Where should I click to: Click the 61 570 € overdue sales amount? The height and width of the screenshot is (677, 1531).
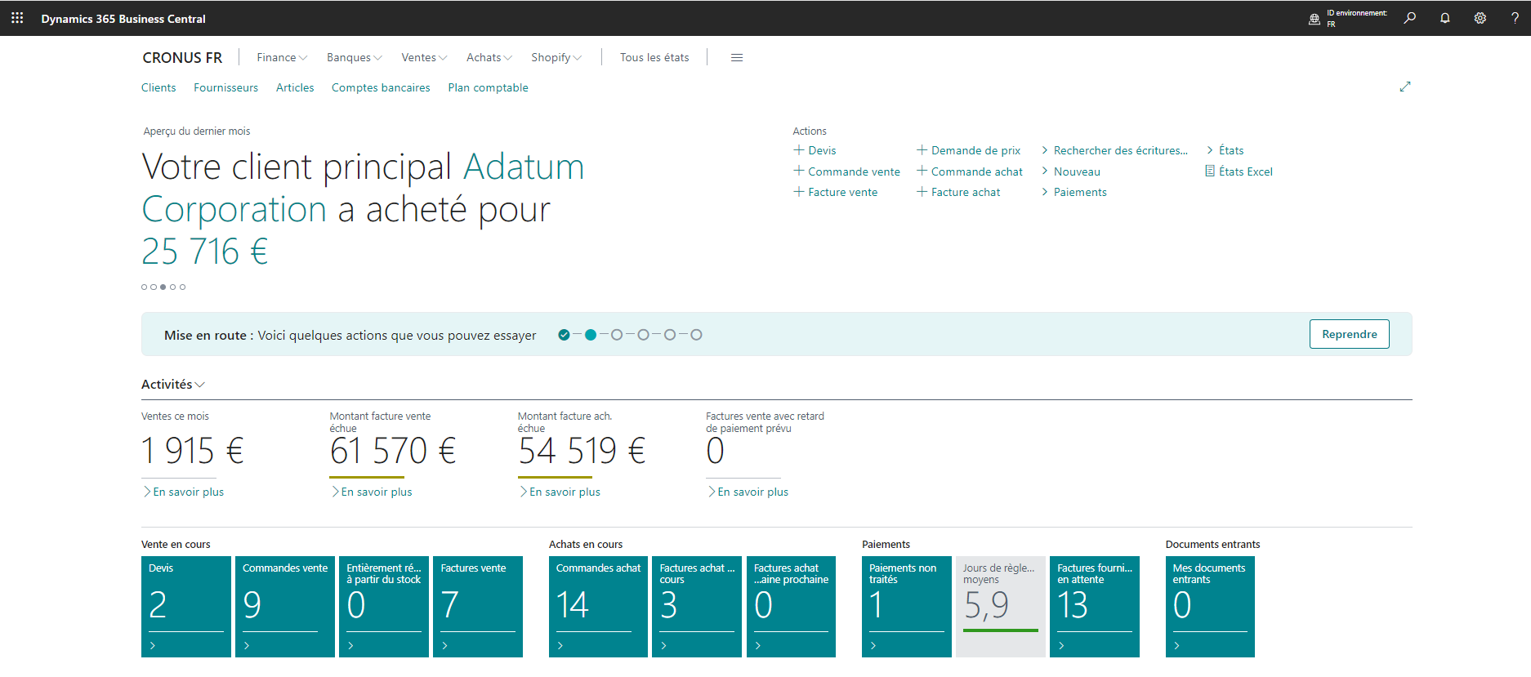click(x=393, y=451)
